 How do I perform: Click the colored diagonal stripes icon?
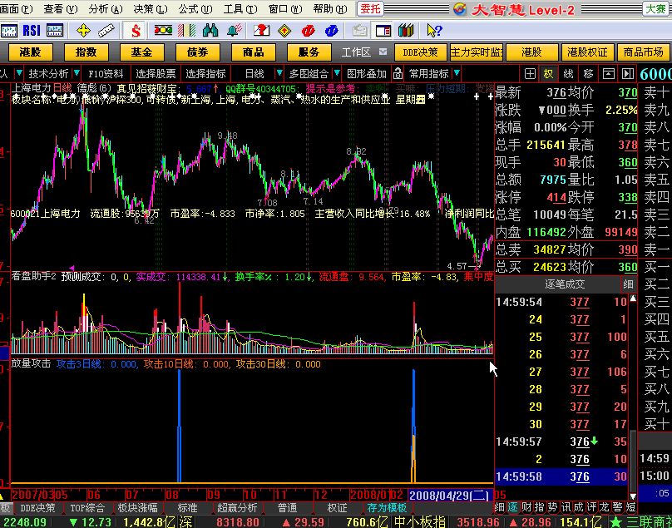point(186,31)
